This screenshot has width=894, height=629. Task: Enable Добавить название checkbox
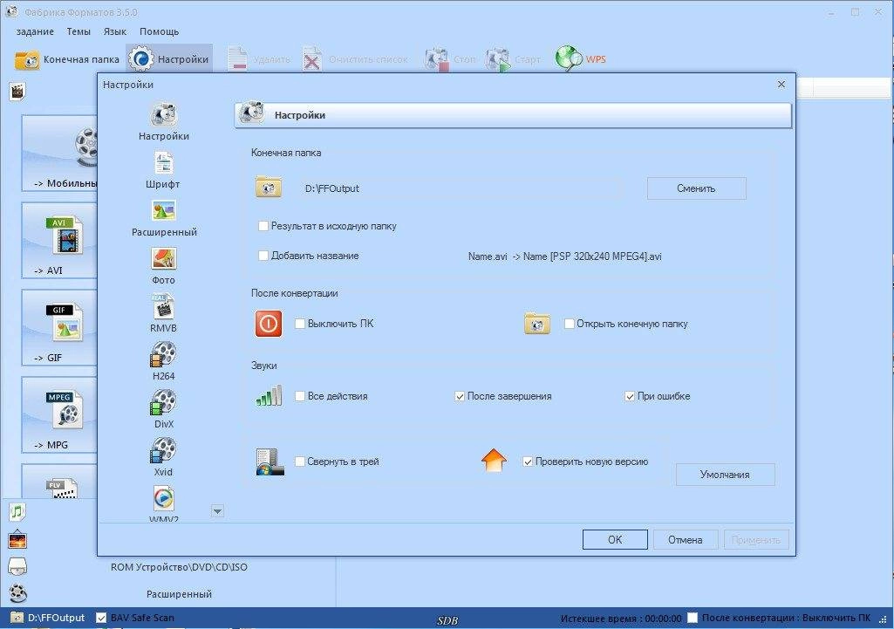point(263,256)
